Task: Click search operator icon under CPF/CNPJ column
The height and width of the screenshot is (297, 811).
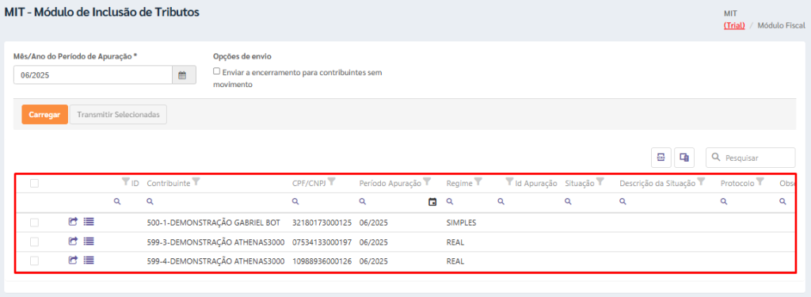Action: pos(295,202)
